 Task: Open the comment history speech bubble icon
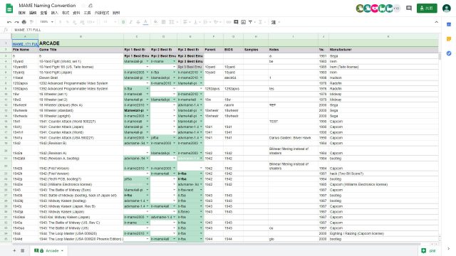(x=409, y=8)
